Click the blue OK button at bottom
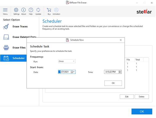Image resolution: width=156 pixels, height=118 pixels. pyautogui.click(x=142, y=111)
